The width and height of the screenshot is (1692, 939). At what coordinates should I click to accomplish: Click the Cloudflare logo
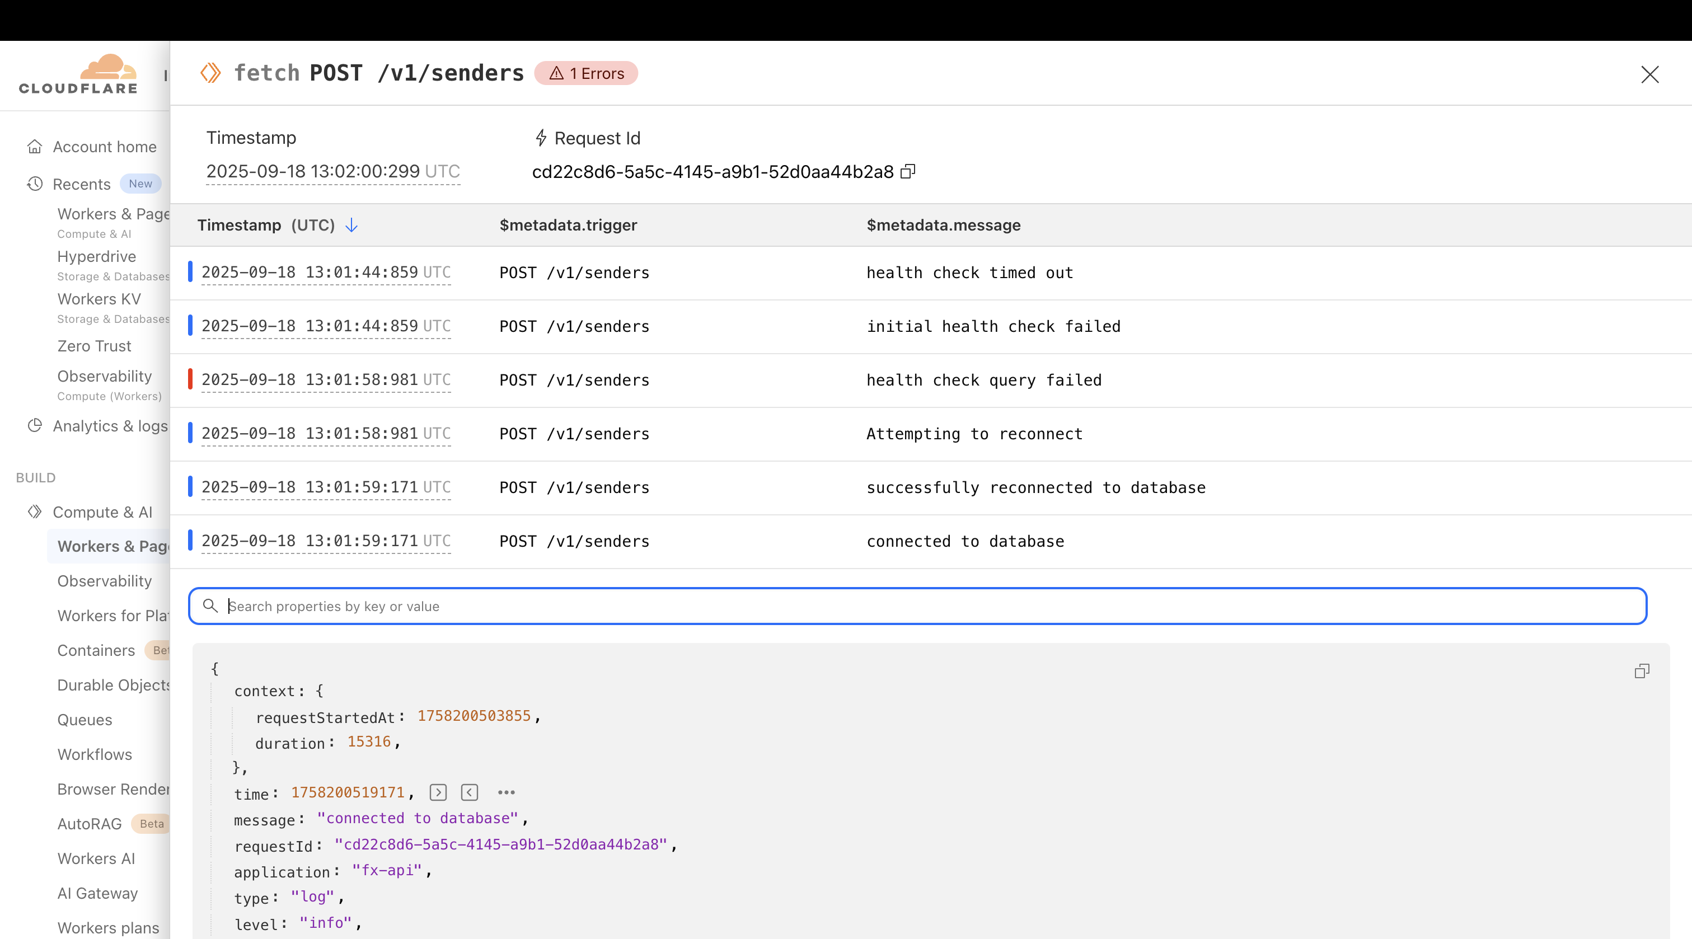point(78,74)
